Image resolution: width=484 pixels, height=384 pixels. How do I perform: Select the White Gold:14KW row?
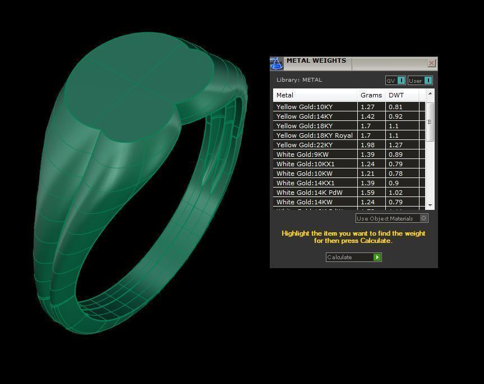349,203
